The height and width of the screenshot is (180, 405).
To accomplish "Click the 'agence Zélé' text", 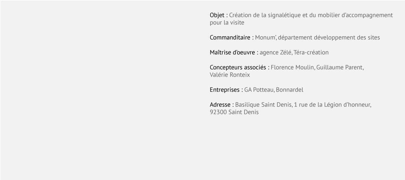I will point(276,53).
